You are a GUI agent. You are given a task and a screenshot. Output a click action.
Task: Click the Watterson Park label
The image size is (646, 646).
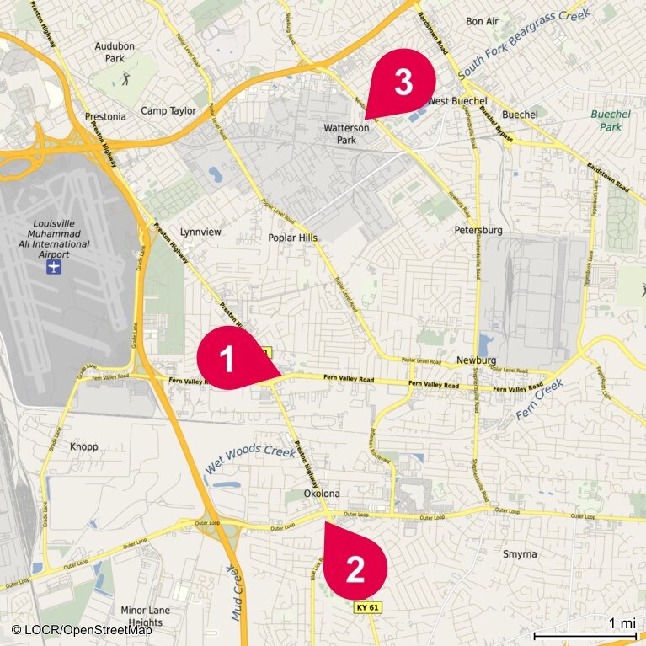coord(346,134)
